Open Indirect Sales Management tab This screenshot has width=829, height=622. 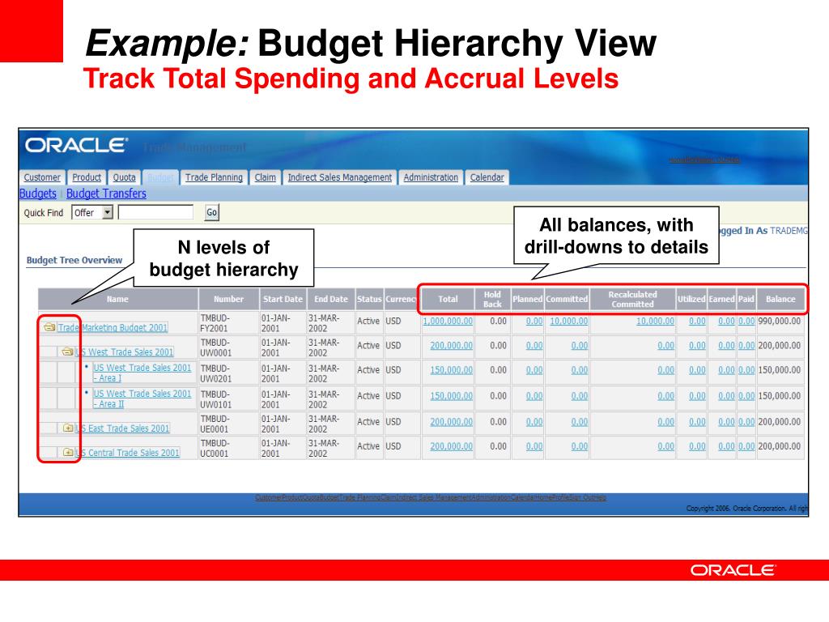(x=339, y=177)
